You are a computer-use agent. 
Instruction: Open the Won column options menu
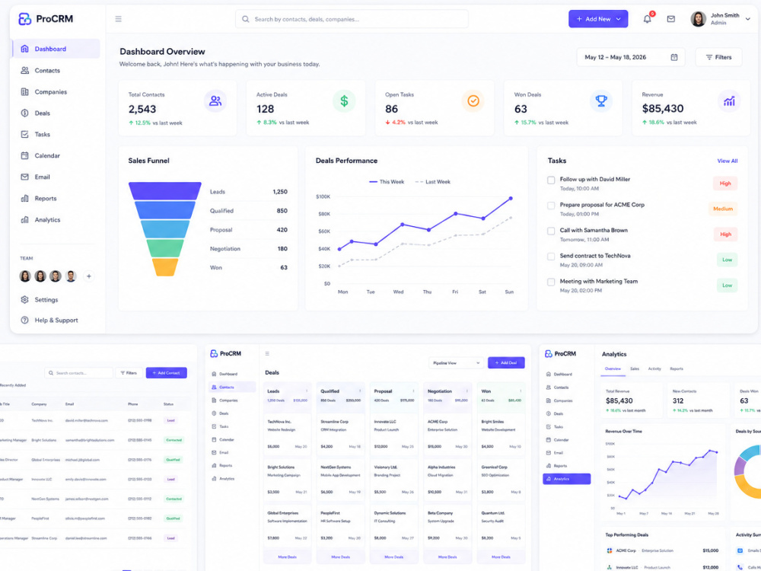point(521,391)
